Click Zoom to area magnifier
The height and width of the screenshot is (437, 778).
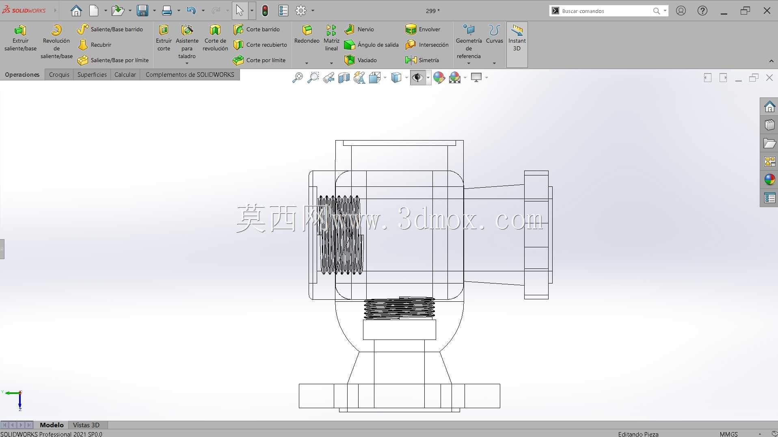pos(313,78)
